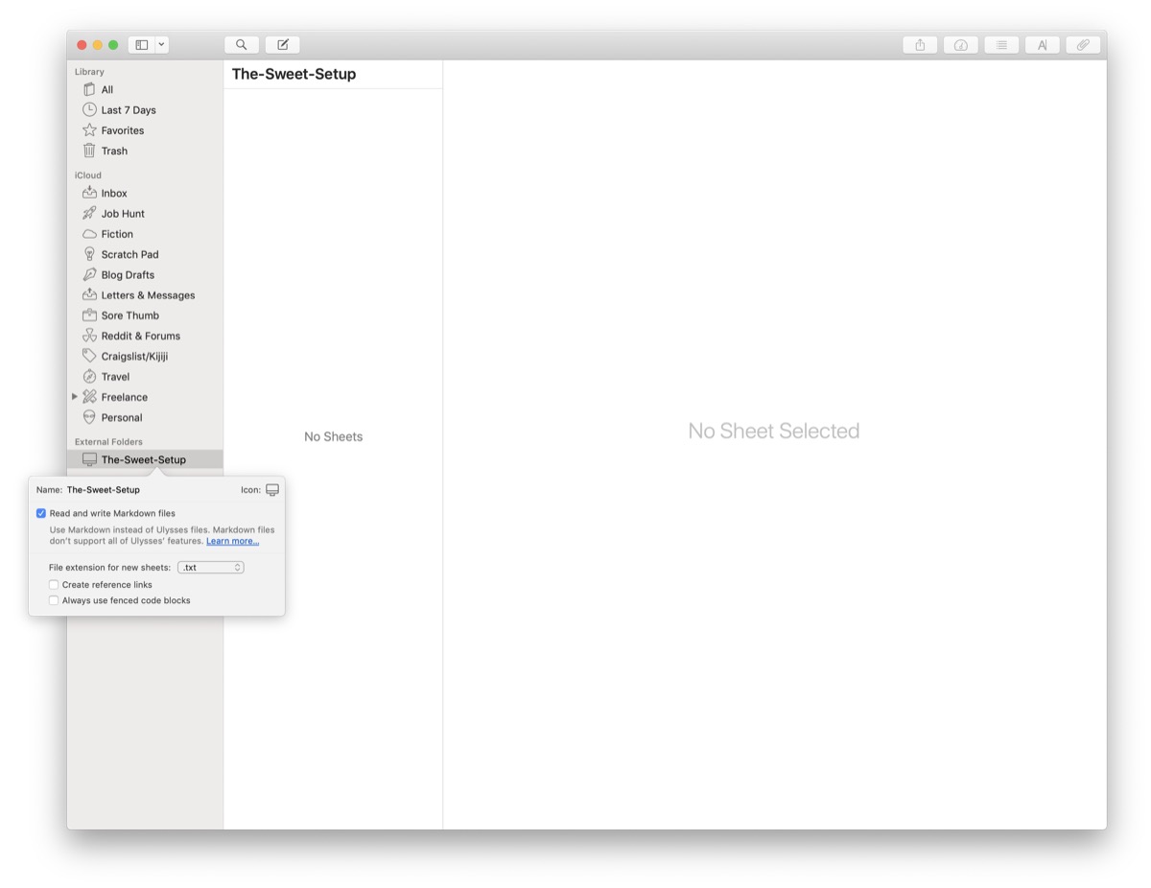Open the Learn more link
This screenshot has height=888, width=1151.
[232, 541]
